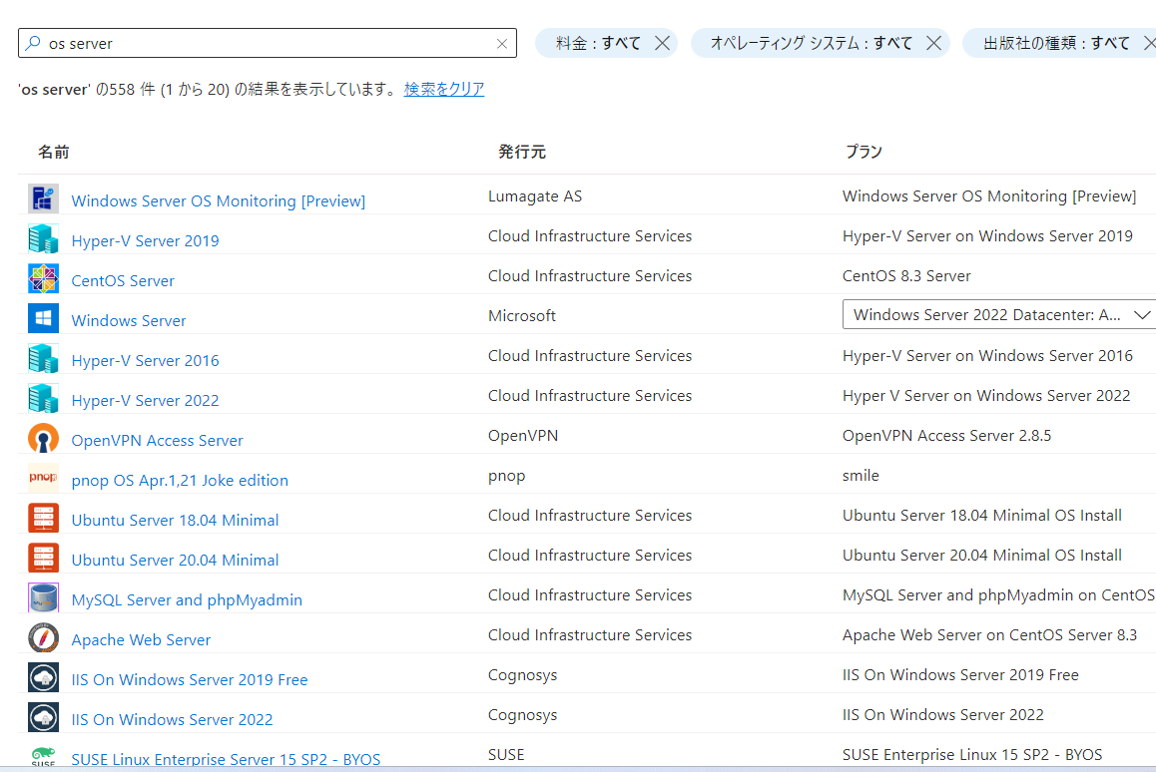Open Windows Server OS Monitoring [Preview] link
1156x772 pixels.
pyautogui.click(x=219, y=201)
